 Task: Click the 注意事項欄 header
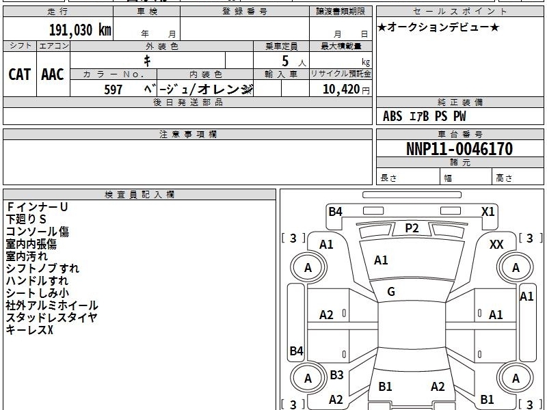tap(187, 135)
